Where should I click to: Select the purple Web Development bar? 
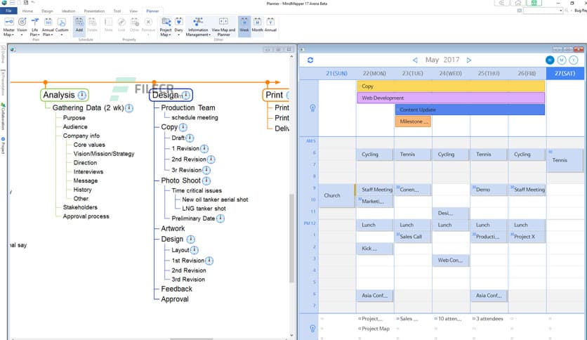tap(450, 98)
